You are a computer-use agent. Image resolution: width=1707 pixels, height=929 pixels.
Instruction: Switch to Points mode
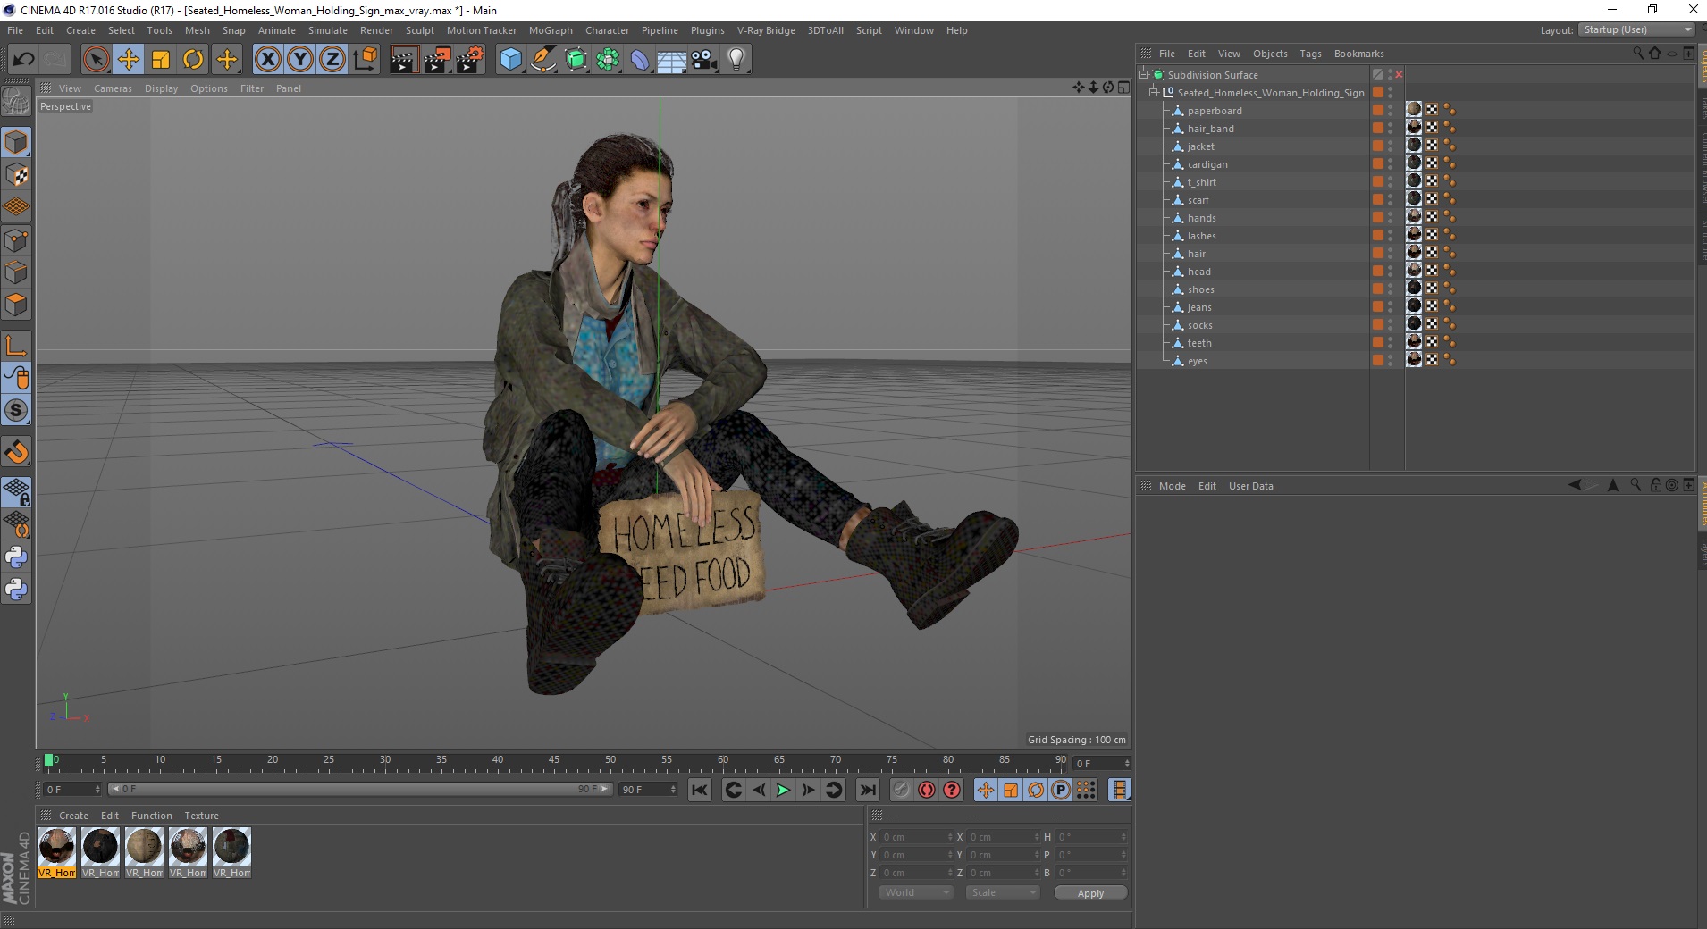pos(16,239)
